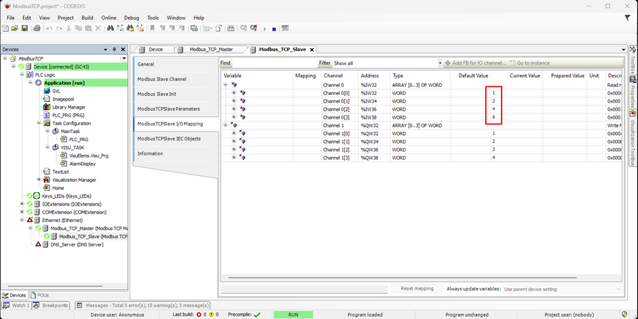Image resolution: width=638 pixels, height=319 pixels.
Task: Open the Online menu
Action: click(x=109, y=18)
